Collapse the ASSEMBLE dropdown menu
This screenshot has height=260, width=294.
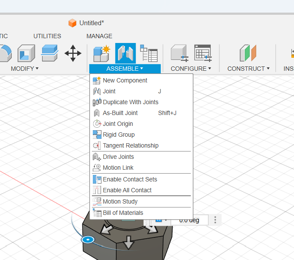coord(125,69)
